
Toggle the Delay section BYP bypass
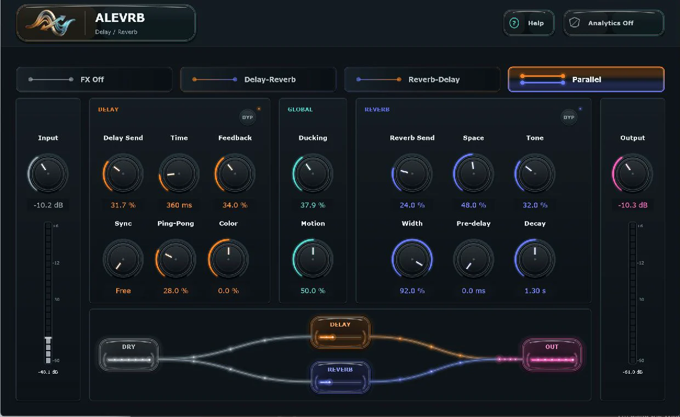(247, 117)
